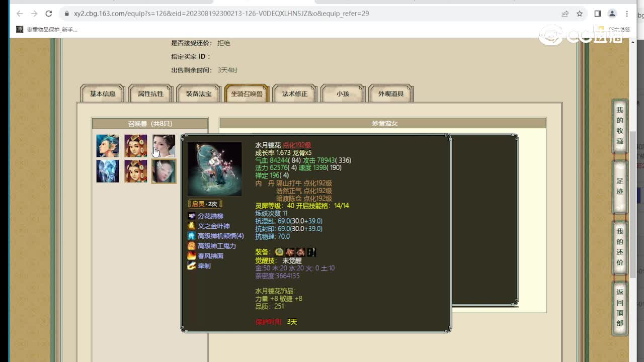
Task: Click the 觉醒技: 未觉醒 text
Action: [278, 260]
